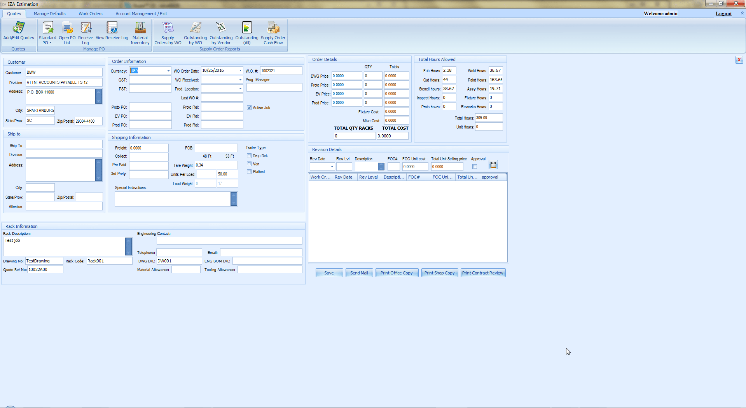The image size is (746, 408).
Task: Click the Logout link
Action: [x=723, y=14]
